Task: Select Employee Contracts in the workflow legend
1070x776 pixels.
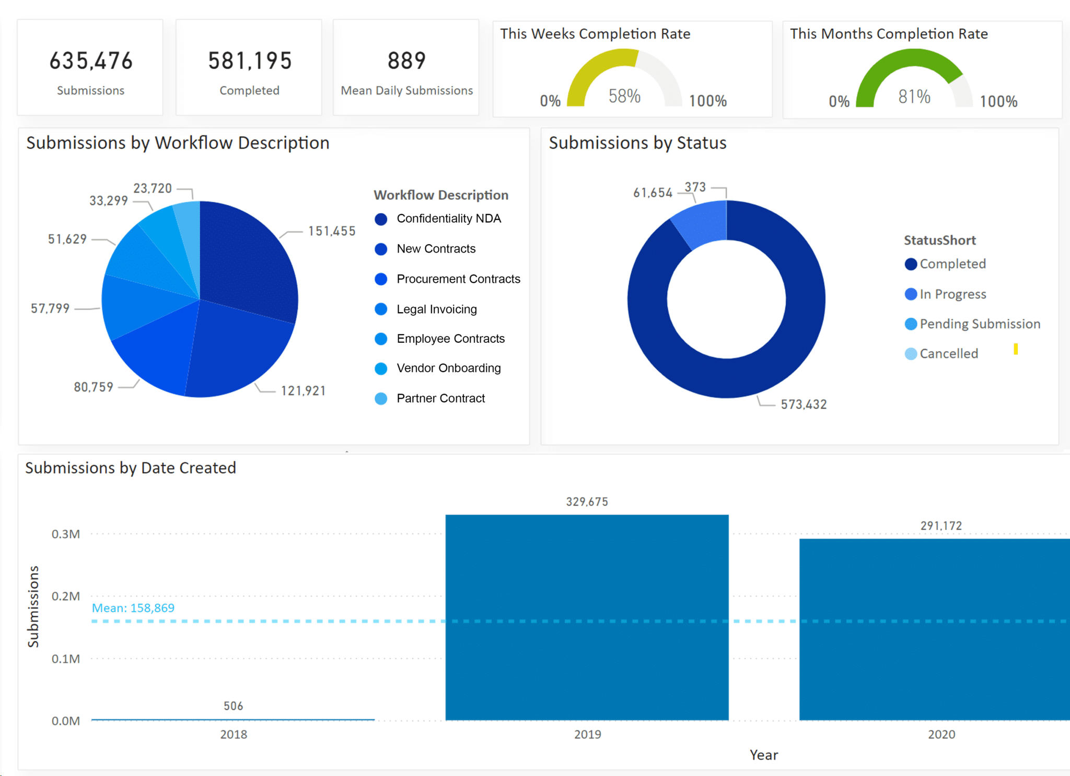Action: click(x=450, y=338)
